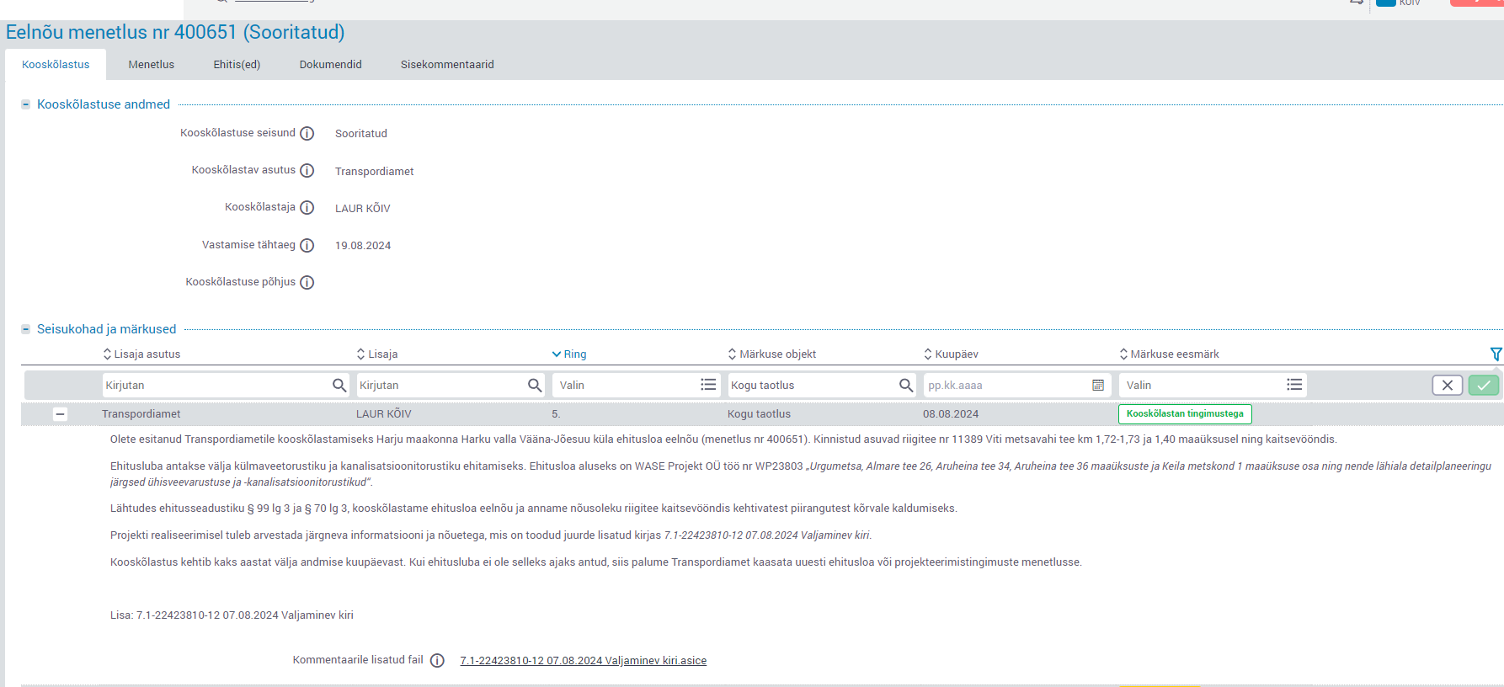Open list icon of Ring filter
Screen dimensions: 1504x687
click(x=708, y=385)
